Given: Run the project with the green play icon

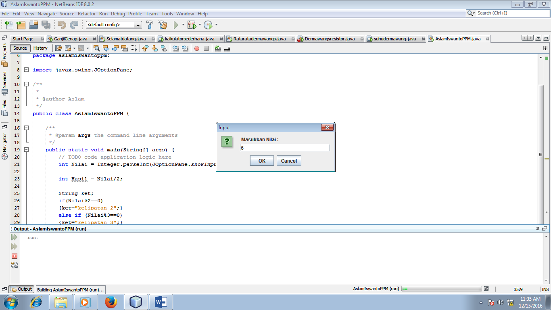Looking at the screenshot, I should tap(176, 25).
